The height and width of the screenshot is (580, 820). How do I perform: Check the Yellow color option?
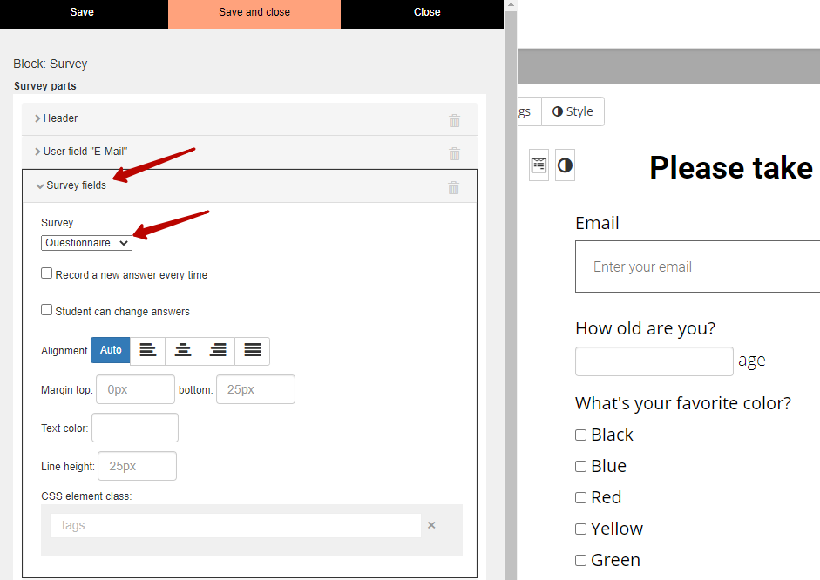(580, 529)
